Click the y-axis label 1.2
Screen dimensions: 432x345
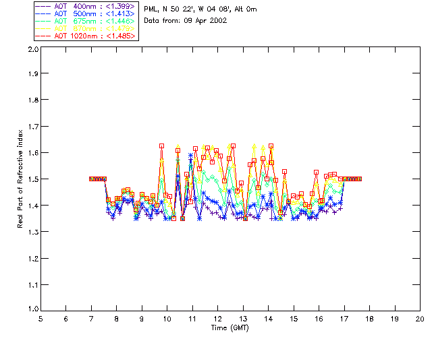(33, 259)
